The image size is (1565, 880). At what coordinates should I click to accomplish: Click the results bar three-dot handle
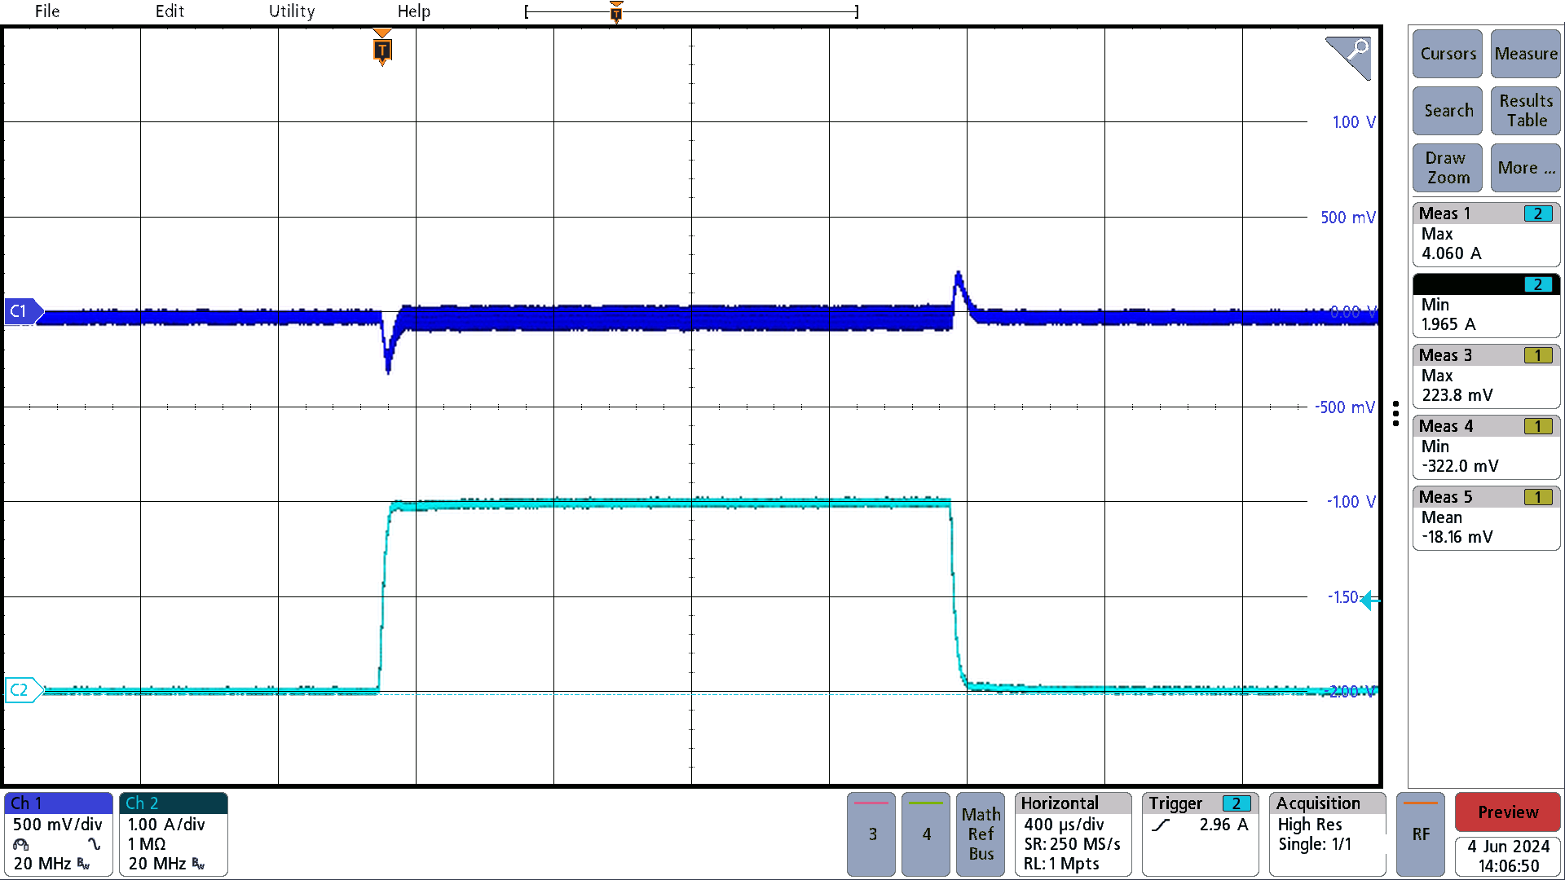[1396, 414]
